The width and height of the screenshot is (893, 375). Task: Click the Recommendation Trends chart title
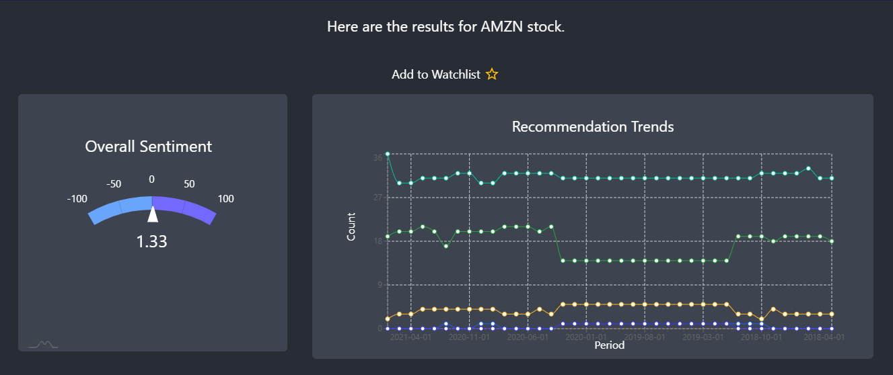pos(593,126)
